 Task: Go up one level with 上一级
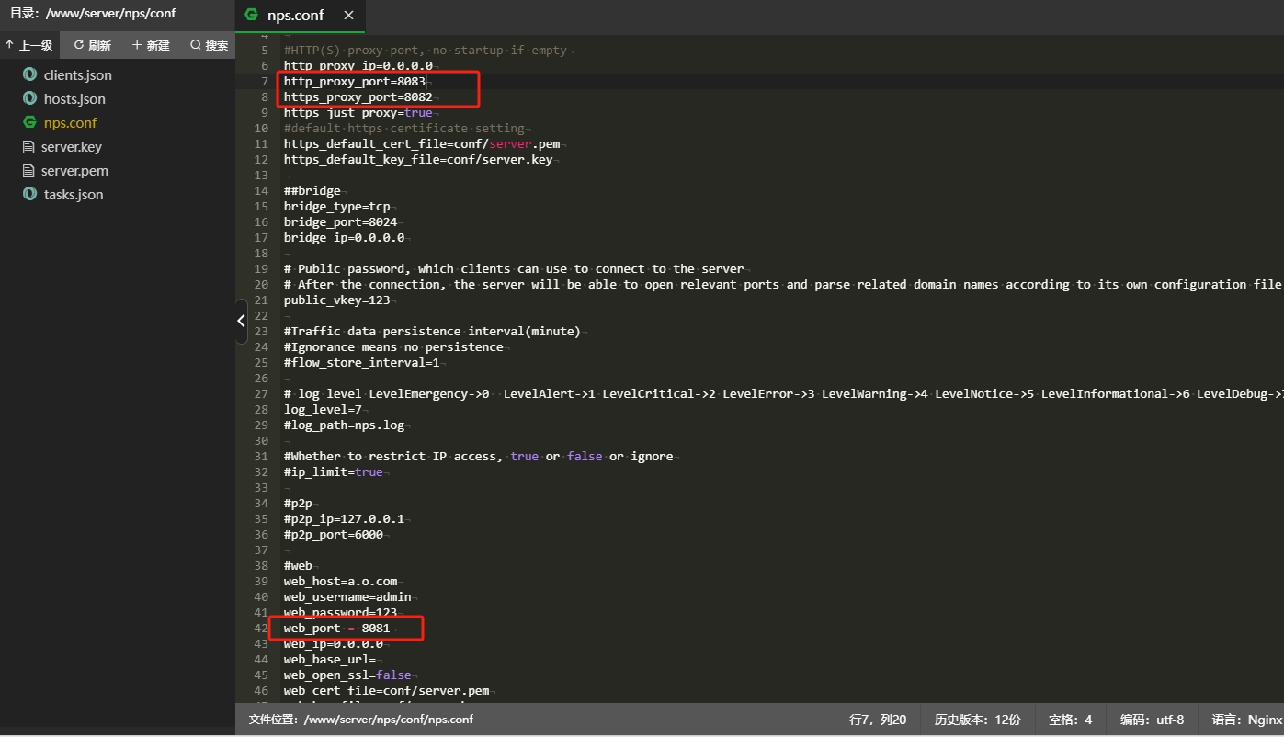pos(29,45)
